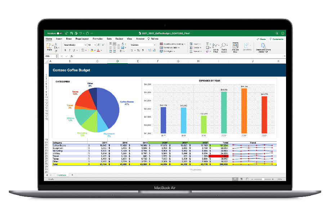Toggle Bold formatting
The width and height of the screenshot is (330, 220).
point(65,50)
